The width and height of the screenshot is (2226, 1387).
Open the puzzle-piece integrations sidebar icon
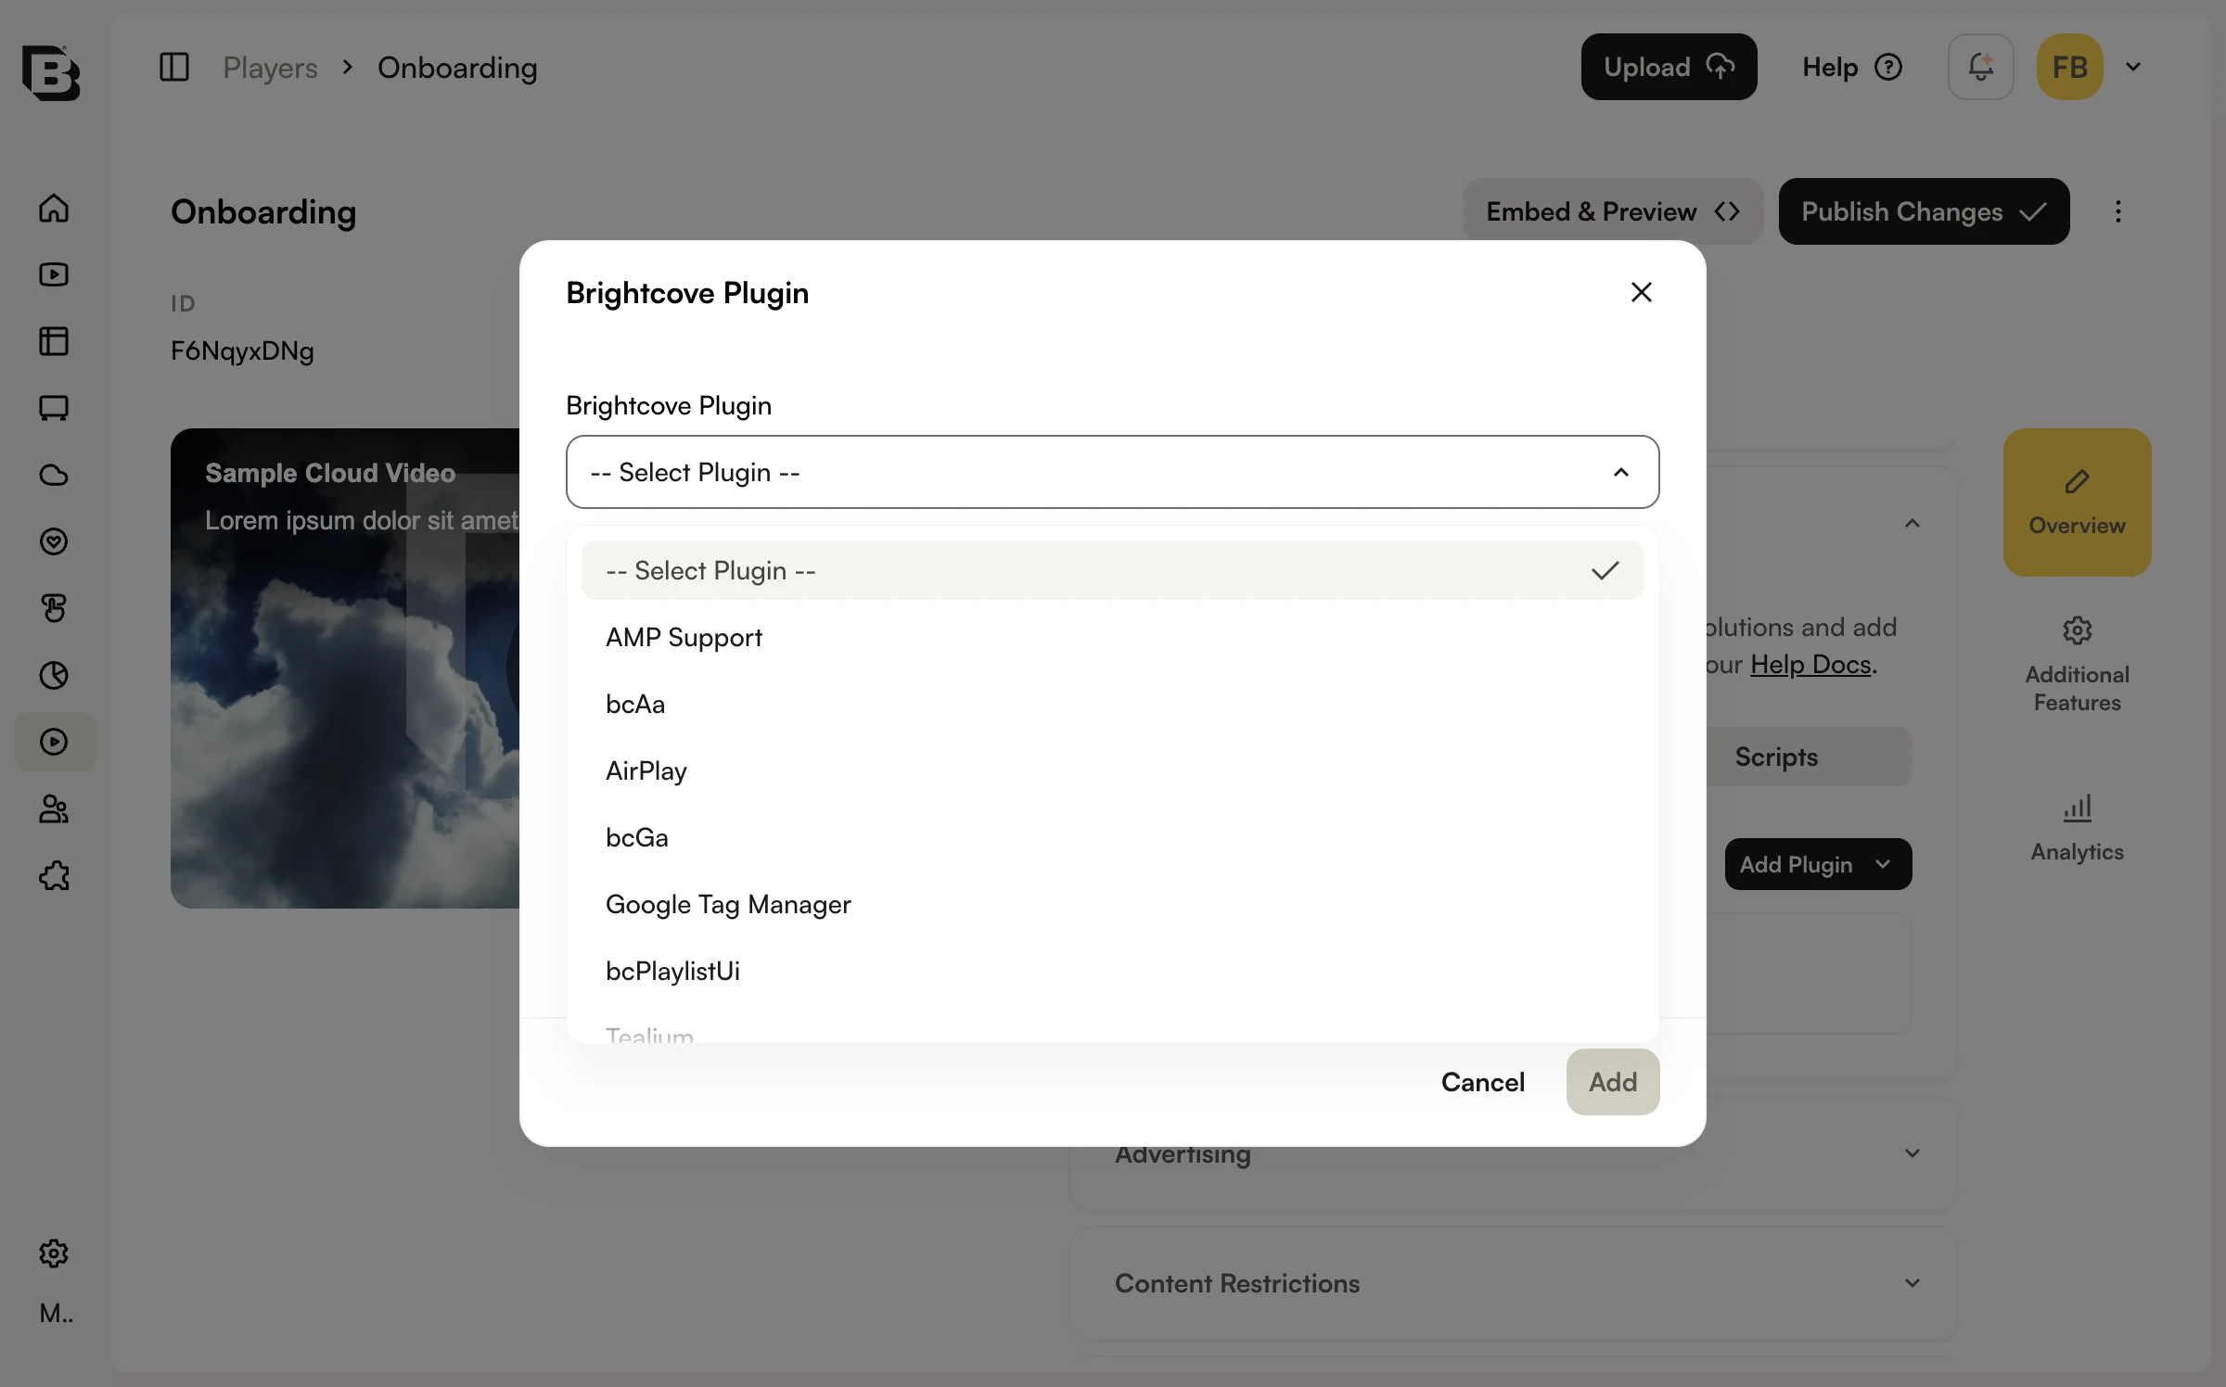(54, 875)
